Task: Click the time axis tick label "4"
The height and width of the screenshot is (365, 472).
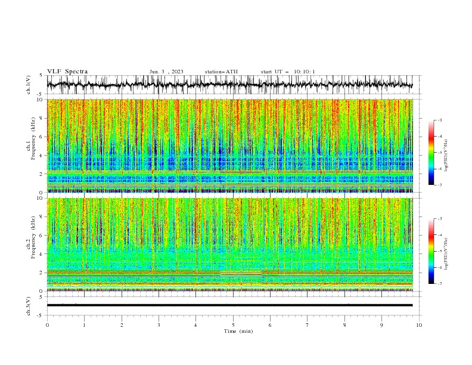Action: [196, 325]
